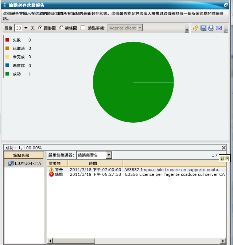Viewport: 233px width, 245px height.
Task: Open the days dropdown arrow next to 30
Action: coord(26,28)
